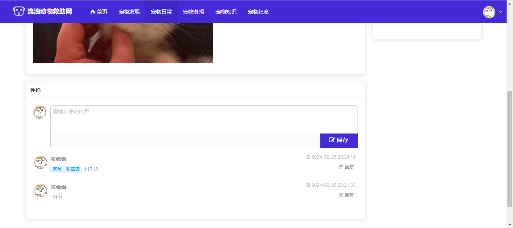Reply to the 11212 comment
The height and width of the screenshot is (228, 513).
pyautogui.click(x=347, y=167)
